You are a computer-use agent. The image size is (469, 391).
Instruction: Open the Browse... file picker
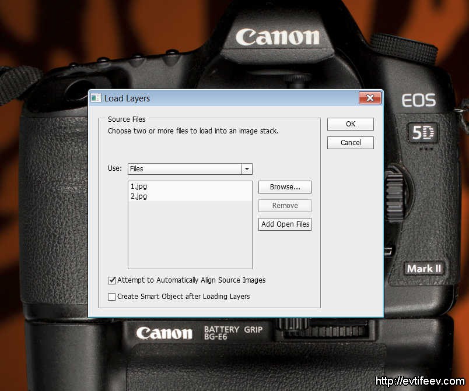point(285,187)
